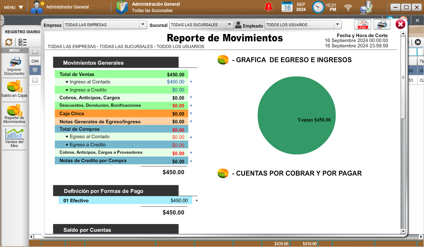Click the refresh arrows icon
This screenshot has width=424, height=247.
9,42
